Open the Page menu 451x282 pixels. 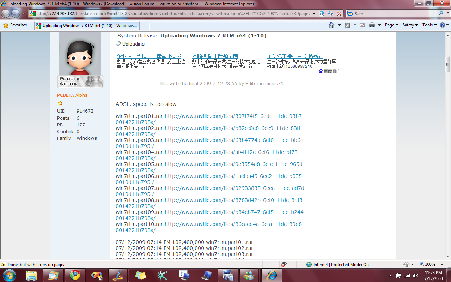(391, 25)
